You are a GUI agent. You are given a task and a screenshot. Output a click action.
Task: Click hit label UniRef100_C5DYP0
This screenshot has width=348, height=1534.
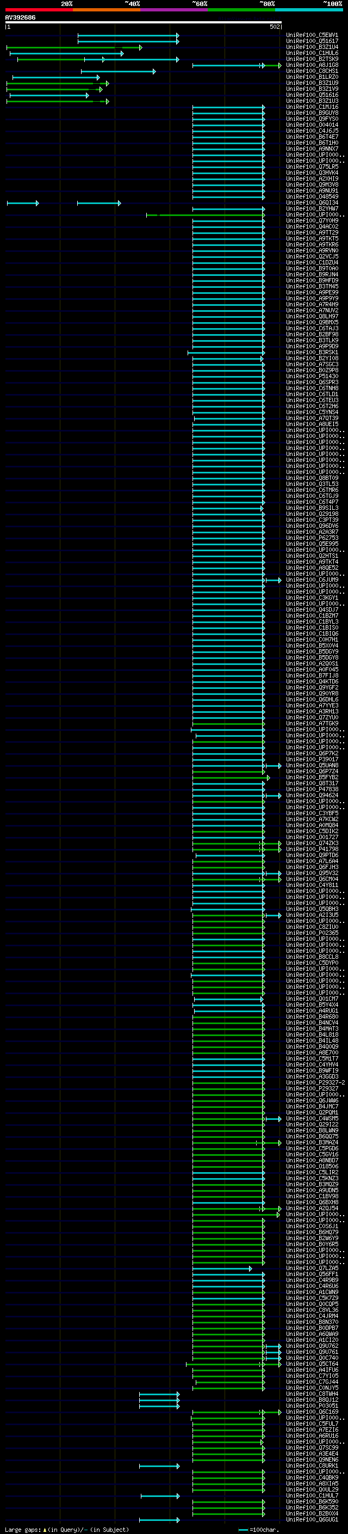pos(312,963)
